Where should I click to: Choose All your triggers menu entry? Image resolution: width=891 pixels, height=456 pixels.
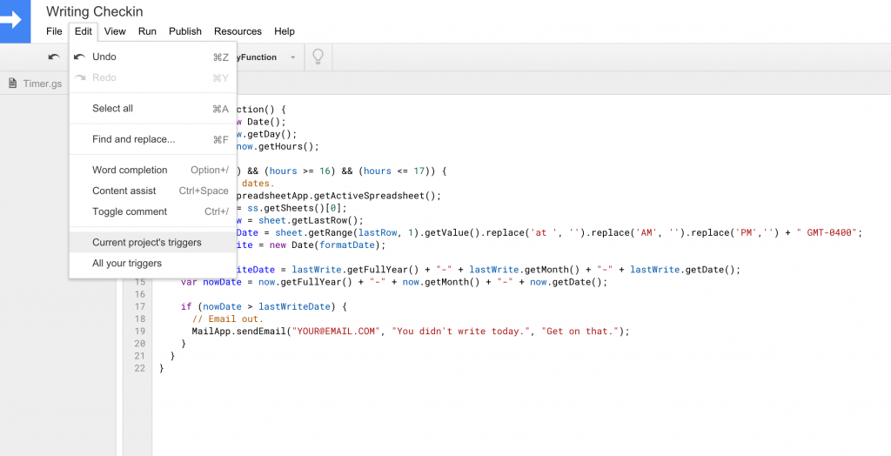tap(127, 264)
